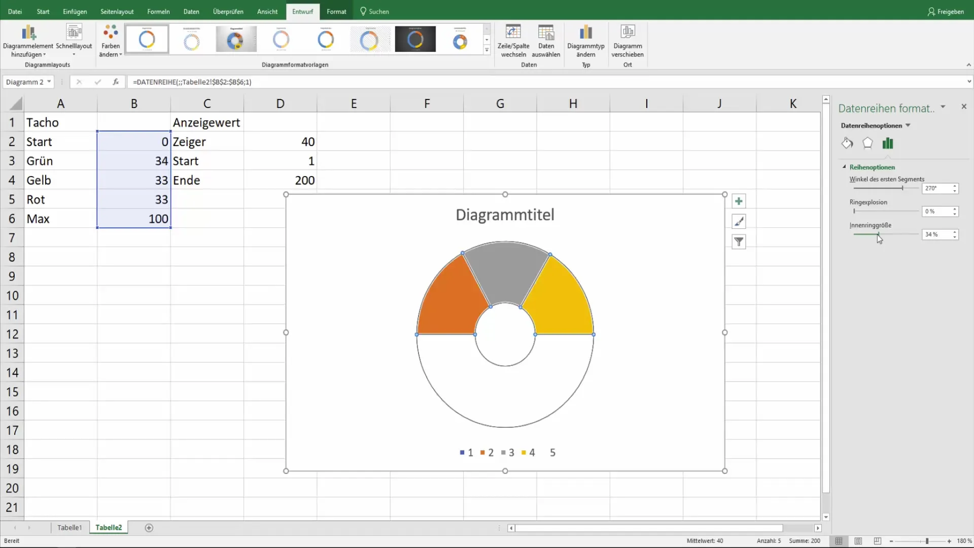
Task: Open Füllung und Linie paint bucket tab
Action: point(847,143)
